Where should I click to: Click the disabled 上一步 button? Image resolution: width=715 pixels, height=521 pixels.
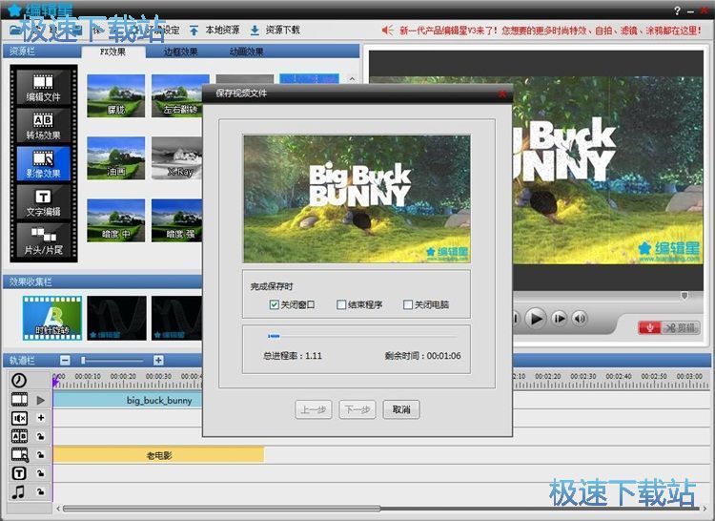click(x=314, y=409)
